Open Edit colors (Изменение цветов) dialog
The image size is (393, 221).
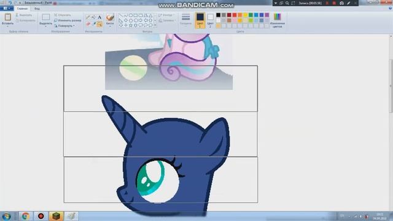click(278, 20)
